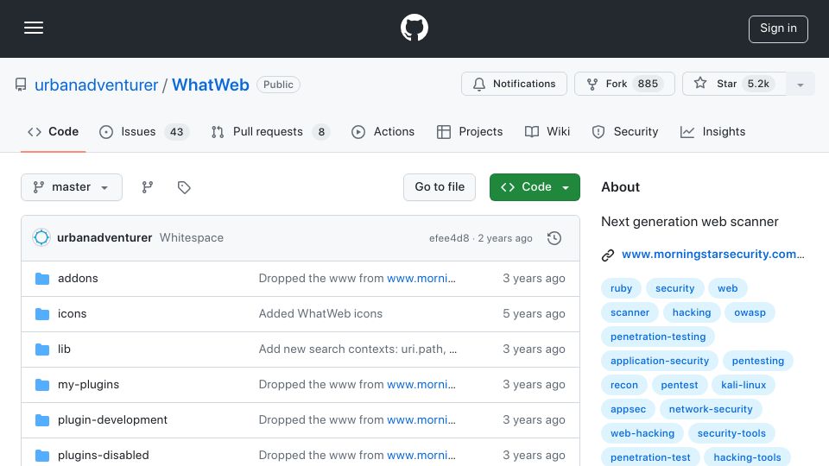The image size is (829, 466).
Task: Open the lib folder
Action: (x=64, y=349)
